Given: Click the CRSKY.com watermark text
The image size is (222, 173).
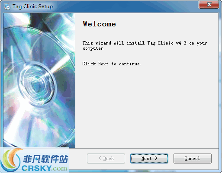Looking at the screenshot, I should [x=45, y=168].
